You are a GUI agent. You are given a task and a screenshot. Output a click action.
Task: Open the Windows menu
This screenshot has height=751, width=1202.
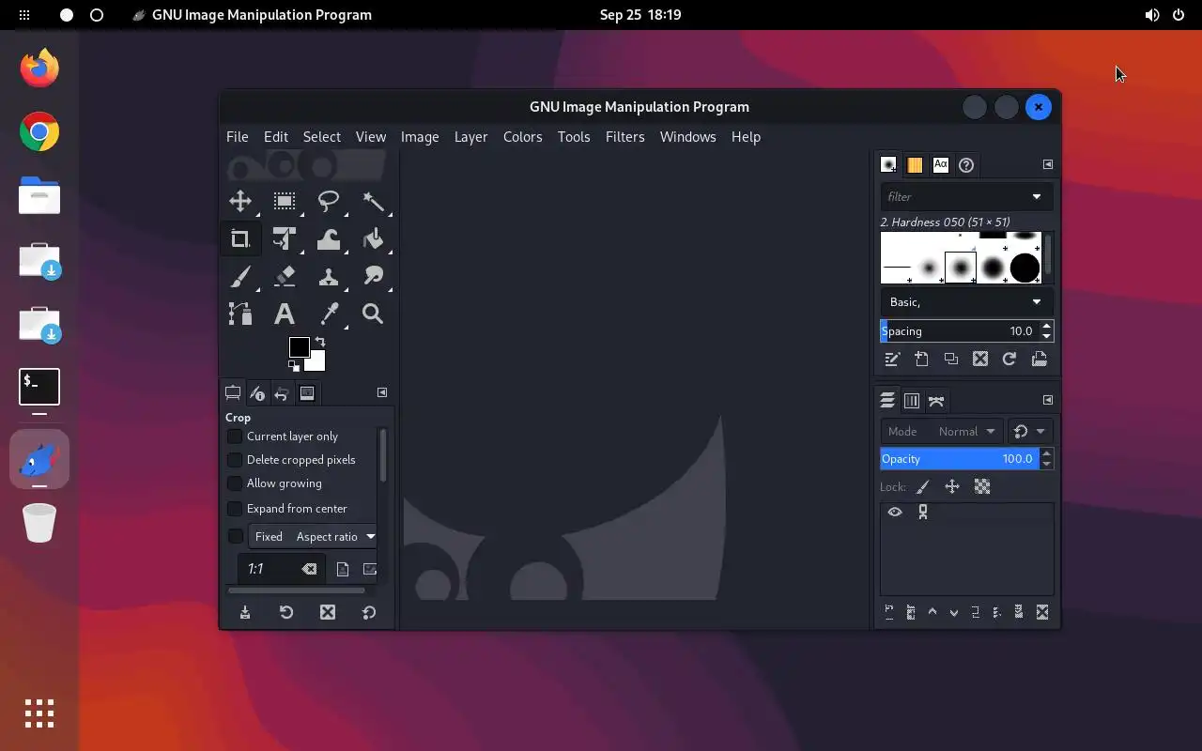[688, 137]
